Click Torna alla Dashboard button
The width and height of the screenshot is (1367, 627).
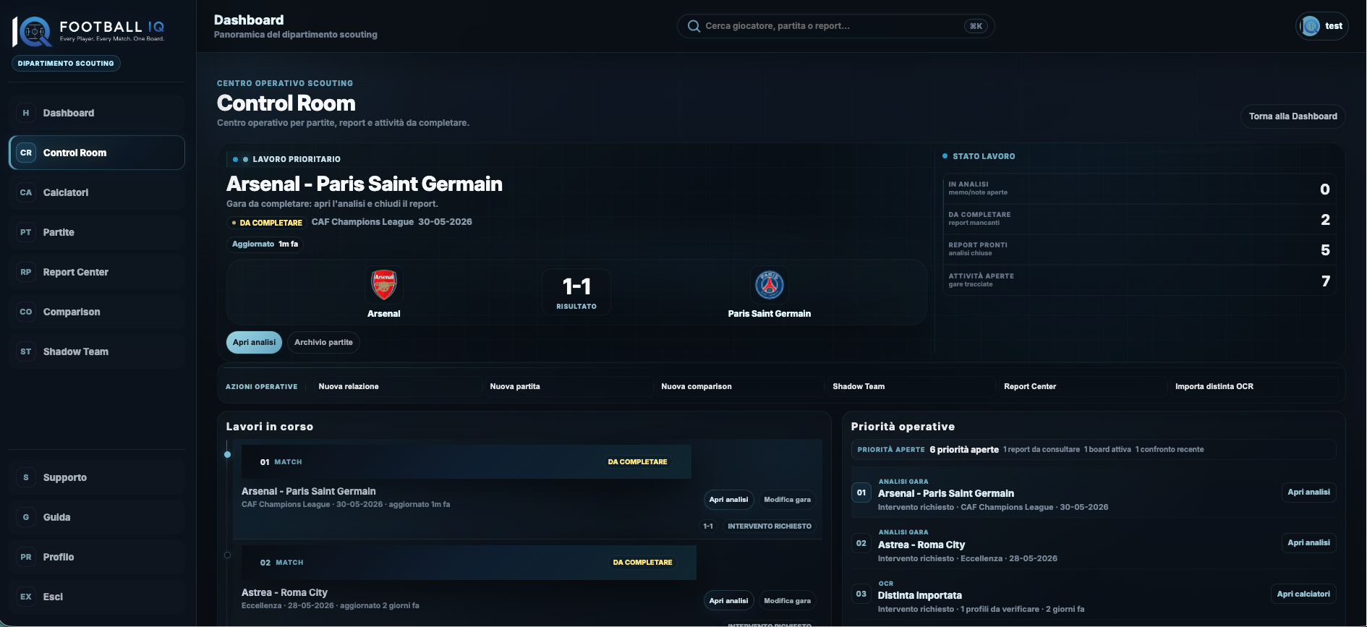coord(1293,116)
